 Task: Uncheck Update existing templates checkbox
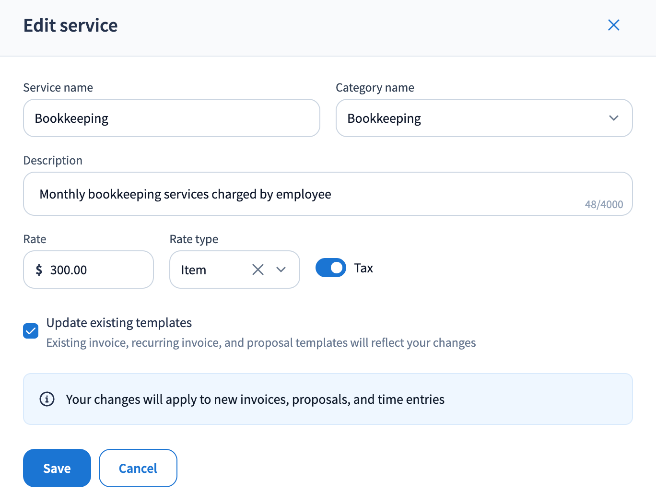point(31,331)
